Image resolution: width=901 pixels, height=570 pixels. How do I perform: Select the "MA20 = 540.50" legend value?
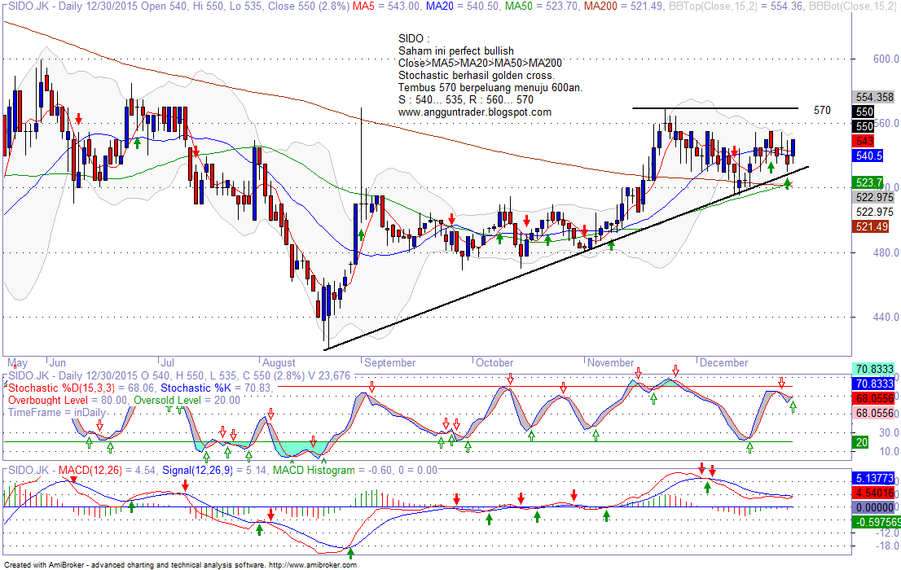coord(463,7)
